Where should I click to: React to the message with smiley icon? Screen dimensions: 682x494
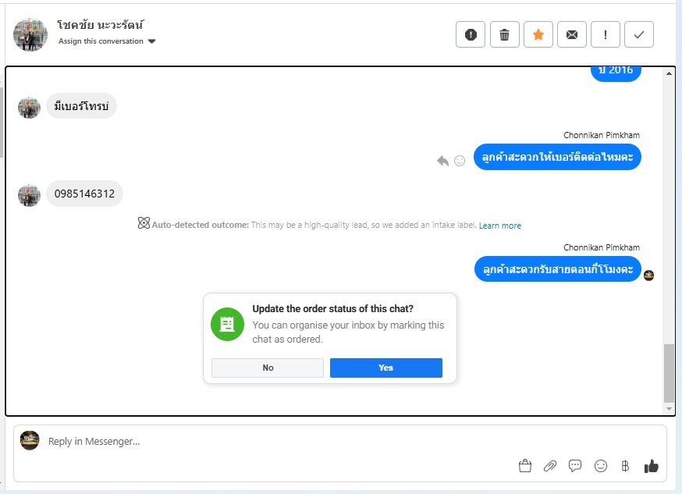coord(460,161)
